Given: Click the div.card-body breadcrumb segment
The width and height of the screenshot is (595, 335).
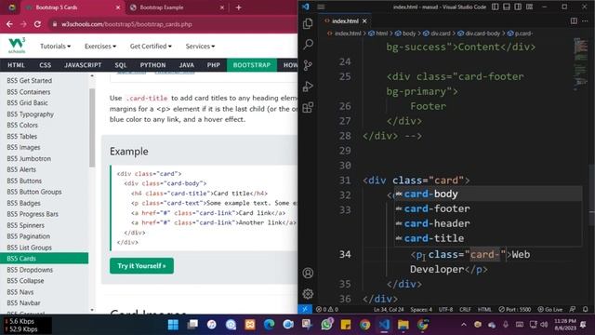Looking at the screenshot, I should [479, 33].
